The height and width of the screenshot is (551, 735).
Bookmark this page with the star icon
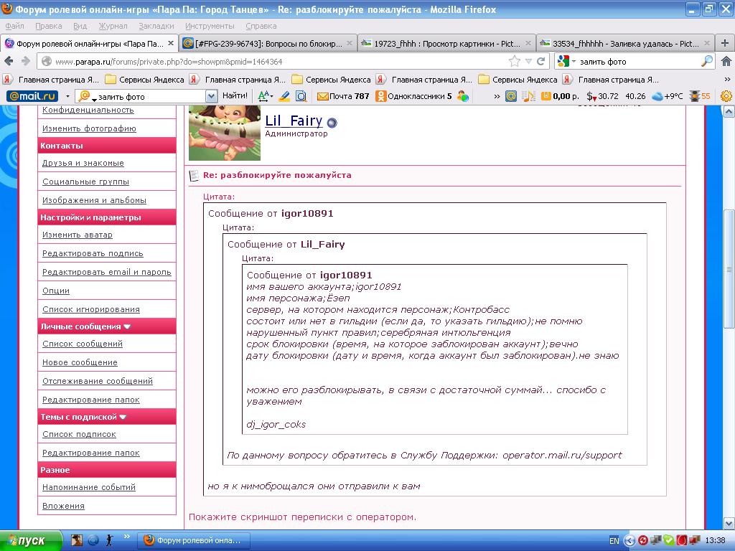pyautogui.click(x=514, y=62)
